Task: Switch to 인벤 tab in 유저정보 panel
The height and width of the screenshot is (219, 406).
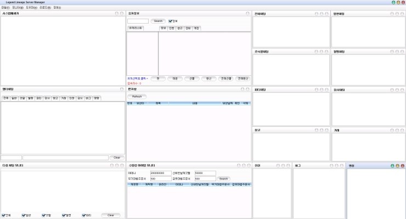Action: pos(171,28)
